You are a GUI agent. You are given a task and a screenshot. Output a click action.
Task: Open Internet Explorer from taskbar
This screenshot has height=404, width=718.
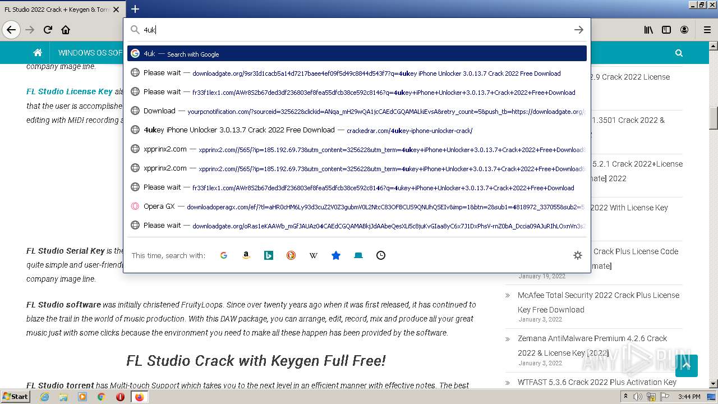pyautogui.click(x=44, y=397)
